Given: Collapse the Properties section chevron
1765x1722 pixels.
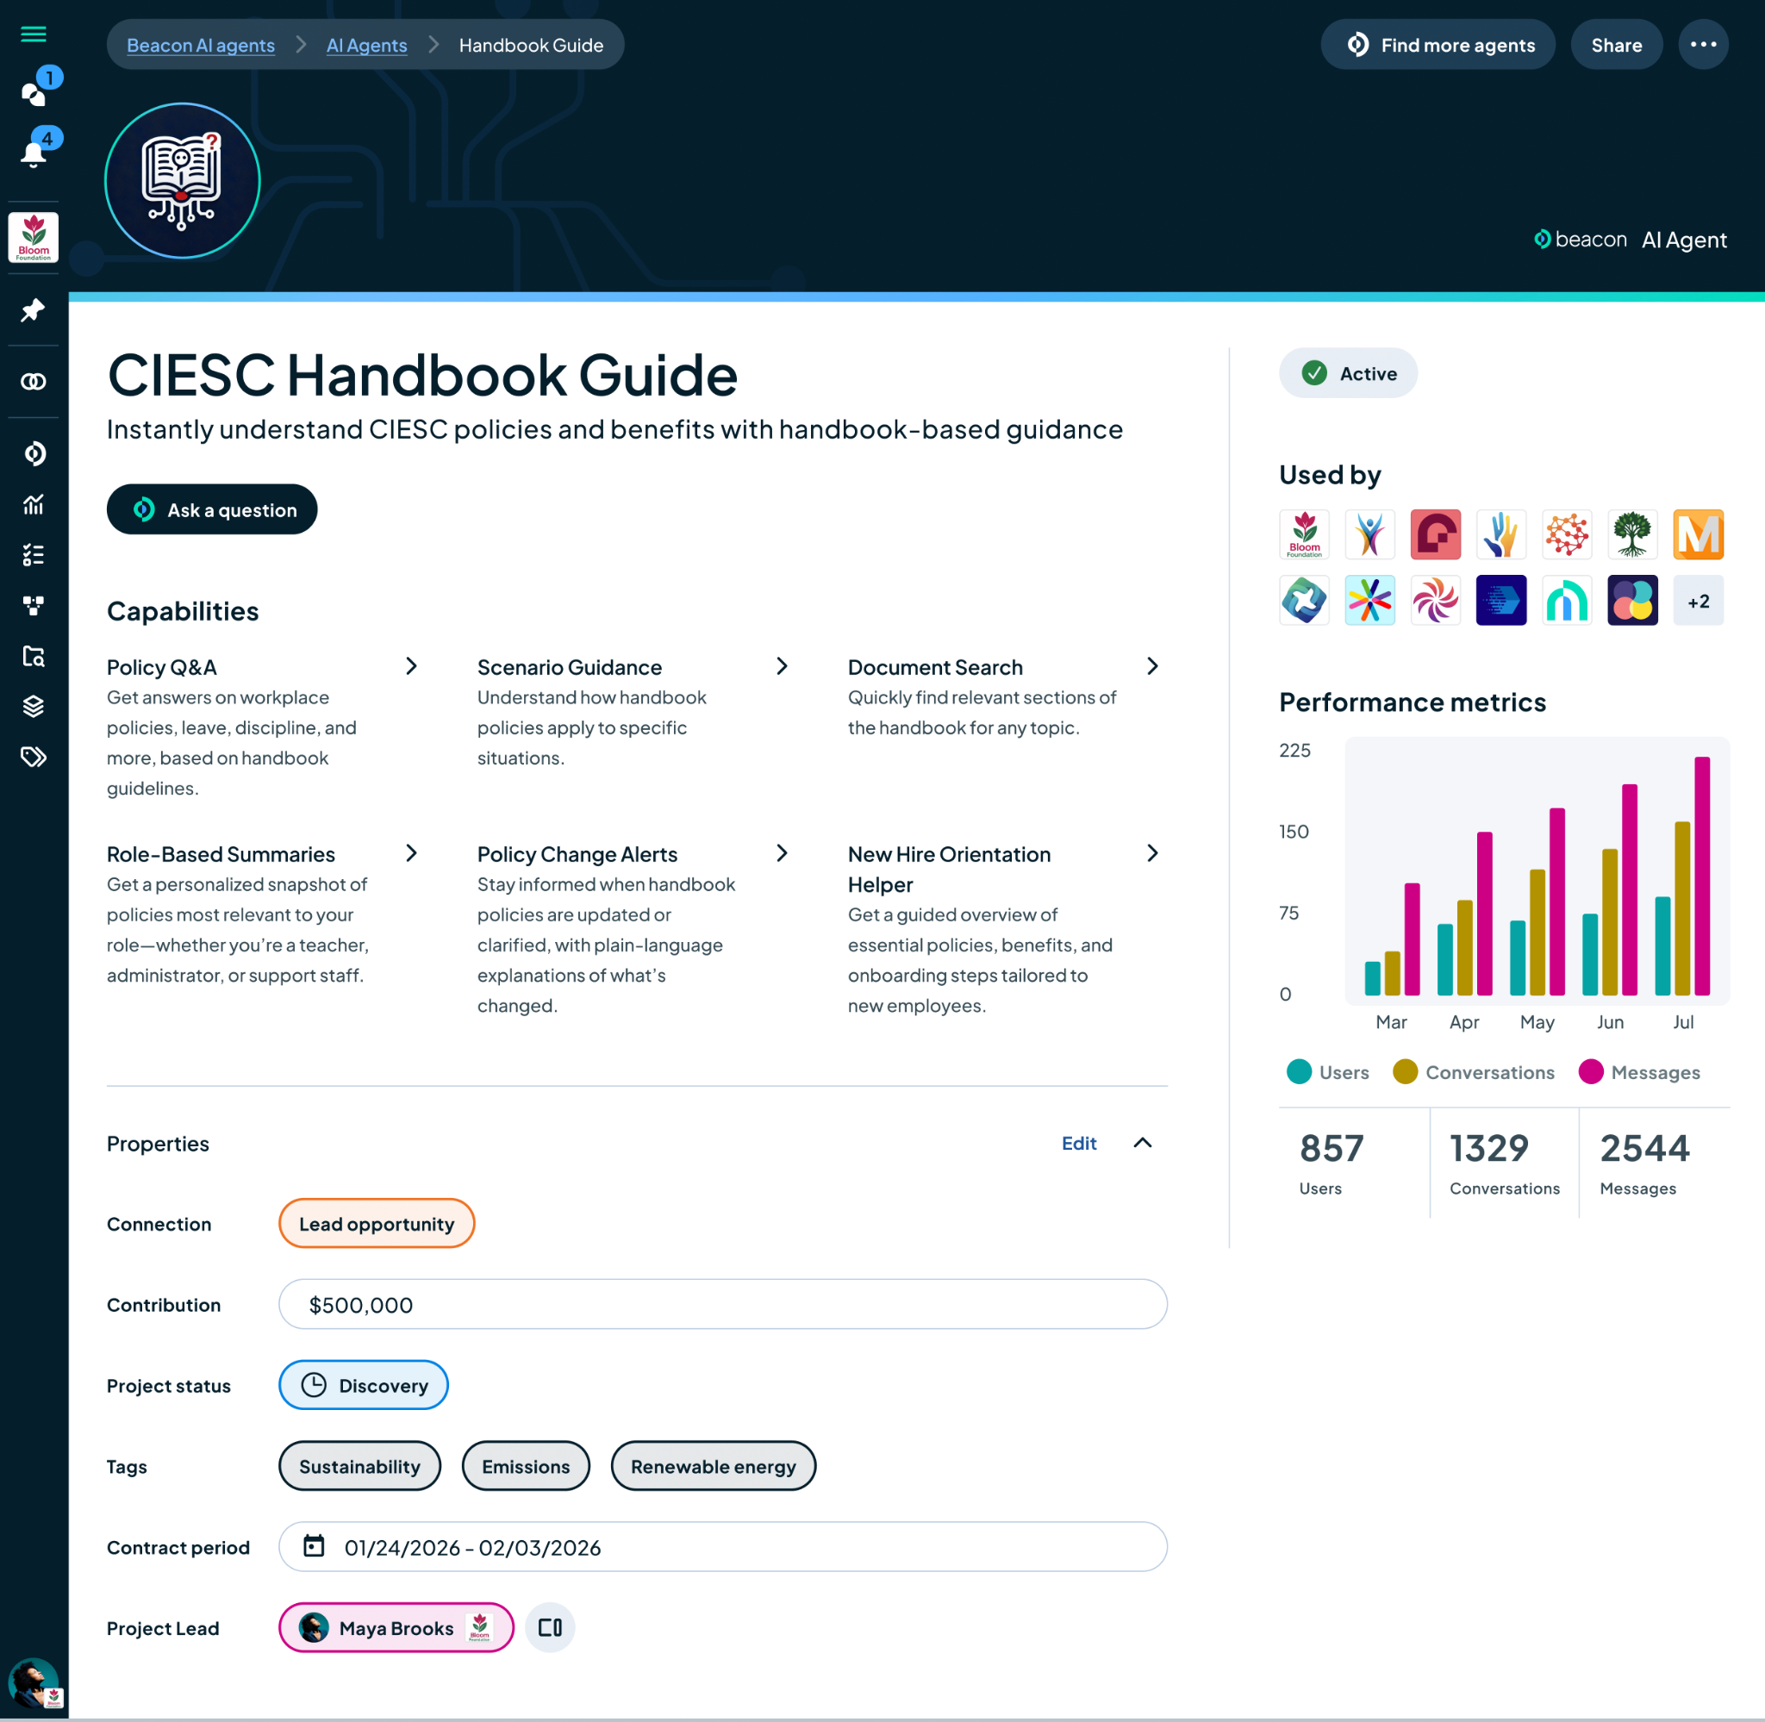Looking at the screenshot, I should pos(1143,1143).
